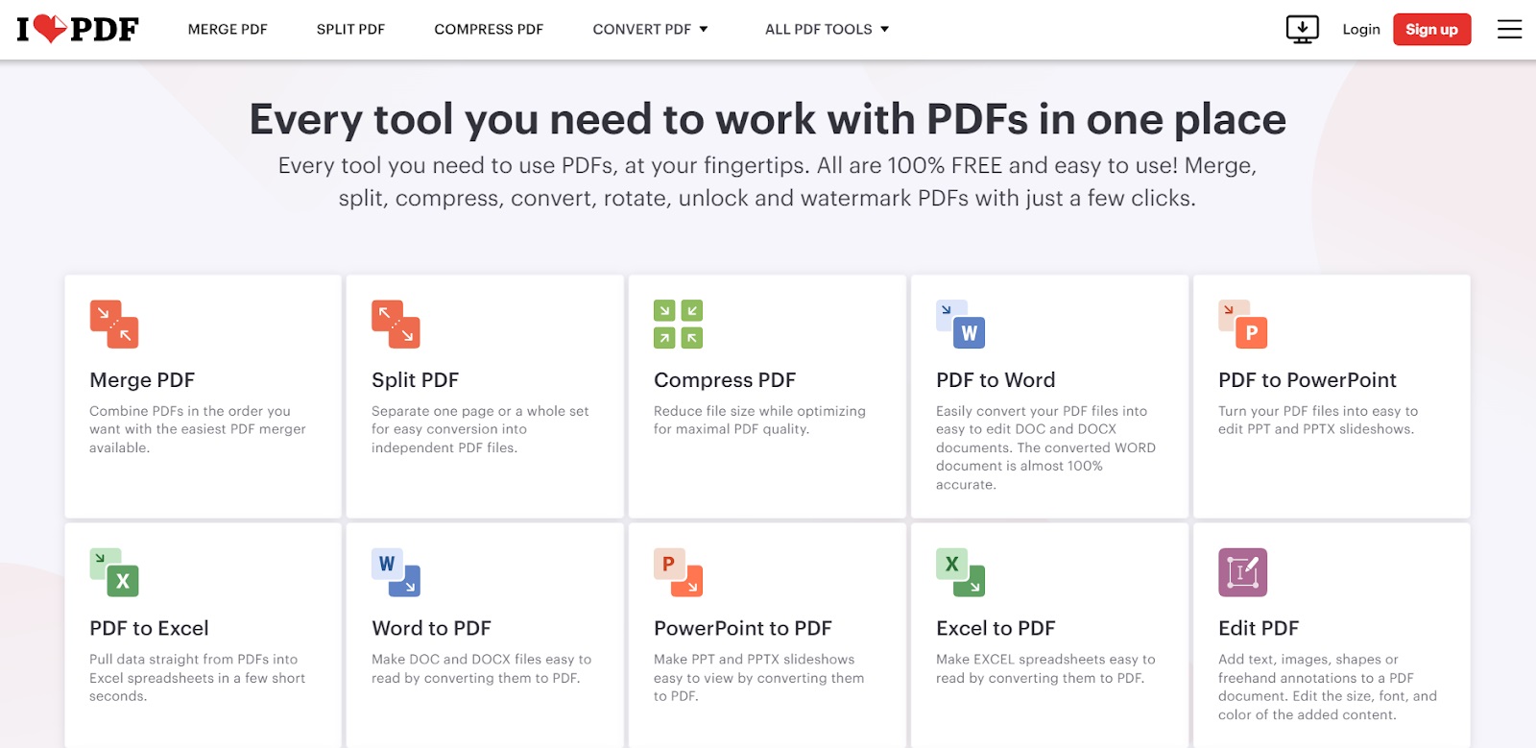Viewport: 1536px width, 748px height.
Task: Open the hamburger menu
Action: pos(1510,29)
